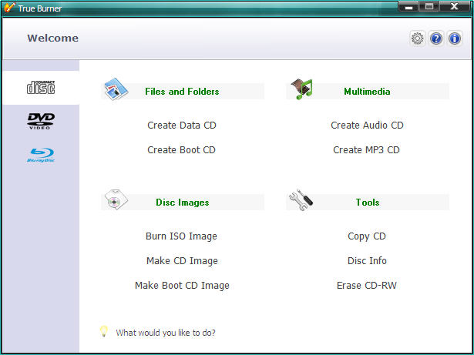This screenshot has height=355, width=474.
Task: Choose the Blu-ray Disc sidebar icon
Action: pos(41,155)
